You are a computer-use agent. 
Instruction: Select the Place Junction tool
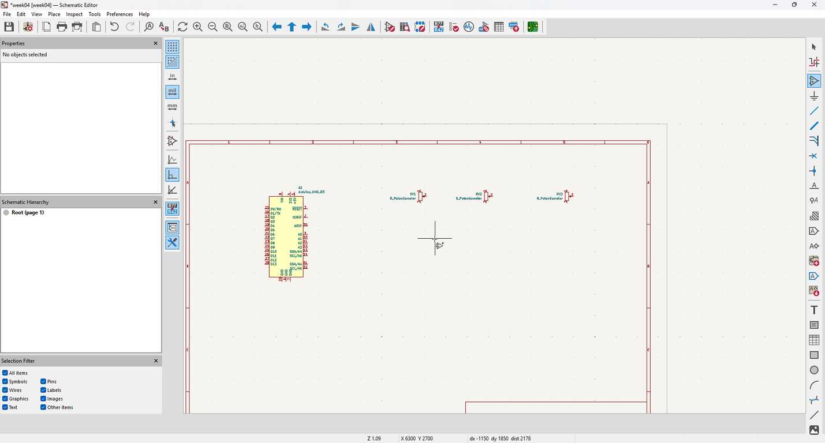814,171
